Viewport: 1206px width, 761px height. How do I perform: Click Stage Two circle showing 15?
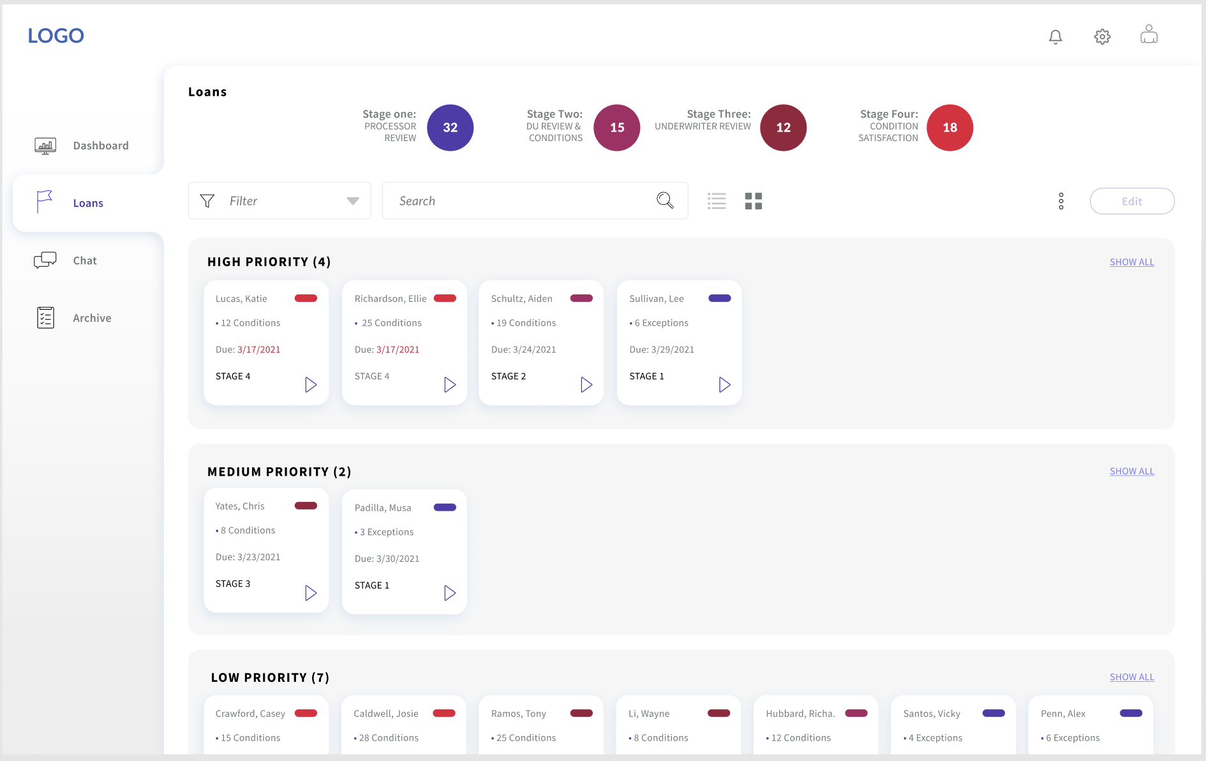click(617, 128)
